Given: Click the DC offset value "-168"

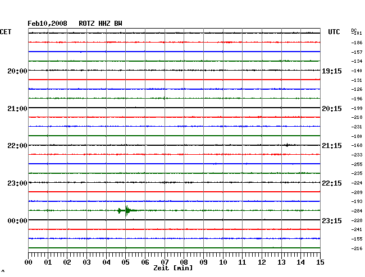Looking at the screenshot, I should click(x=357, y=145).
